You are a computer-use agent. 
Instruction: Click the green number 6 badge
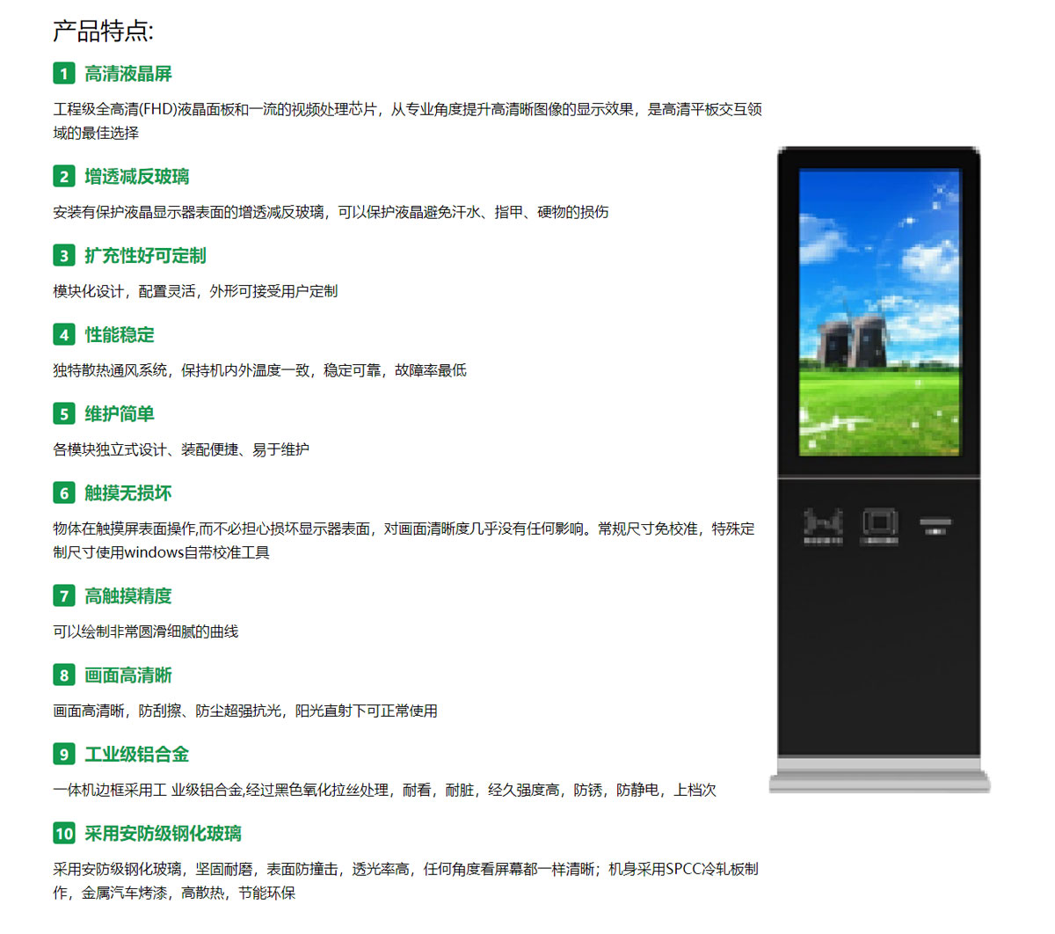click(63, 493)
